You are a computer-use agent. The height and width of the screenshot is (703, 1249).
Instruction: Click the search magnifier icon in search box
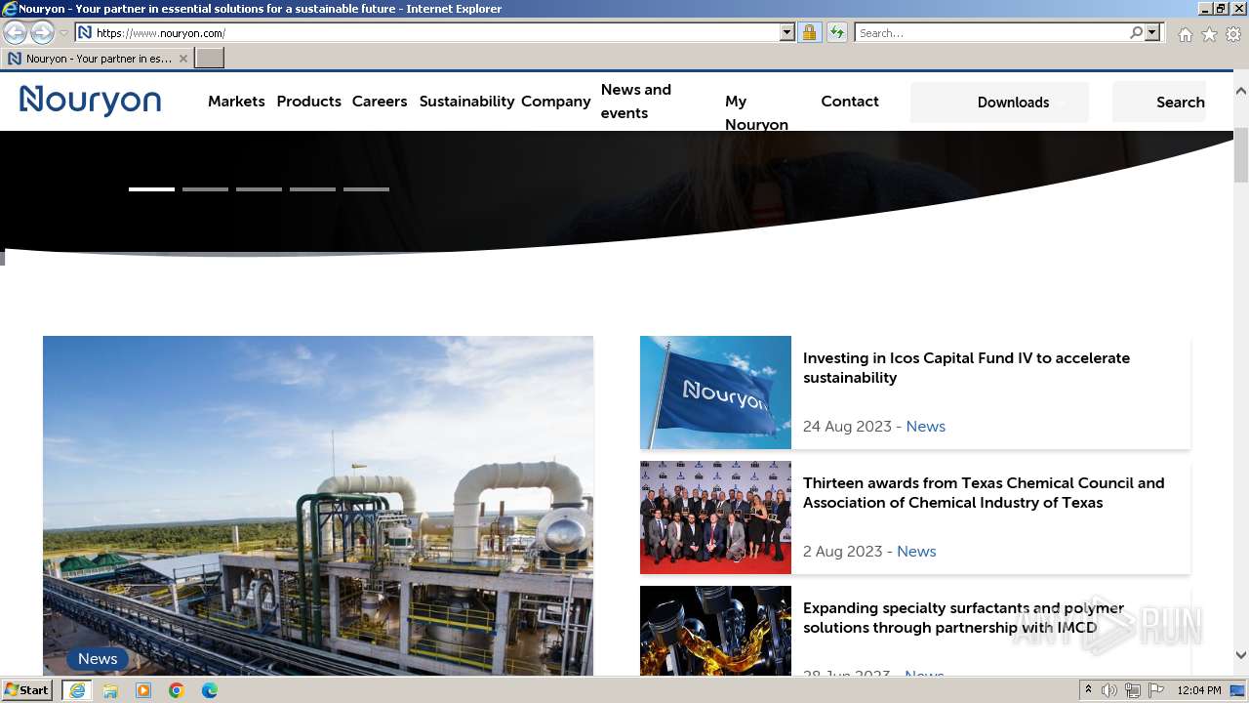(1136, 33)
